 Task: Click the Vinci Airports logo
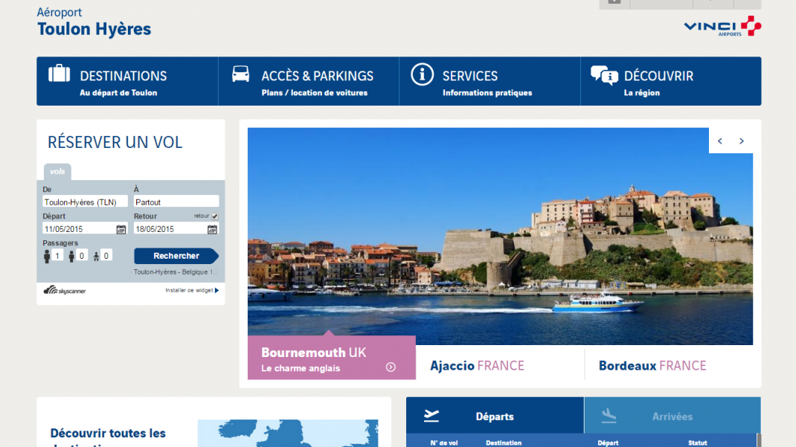click(722, 27)
